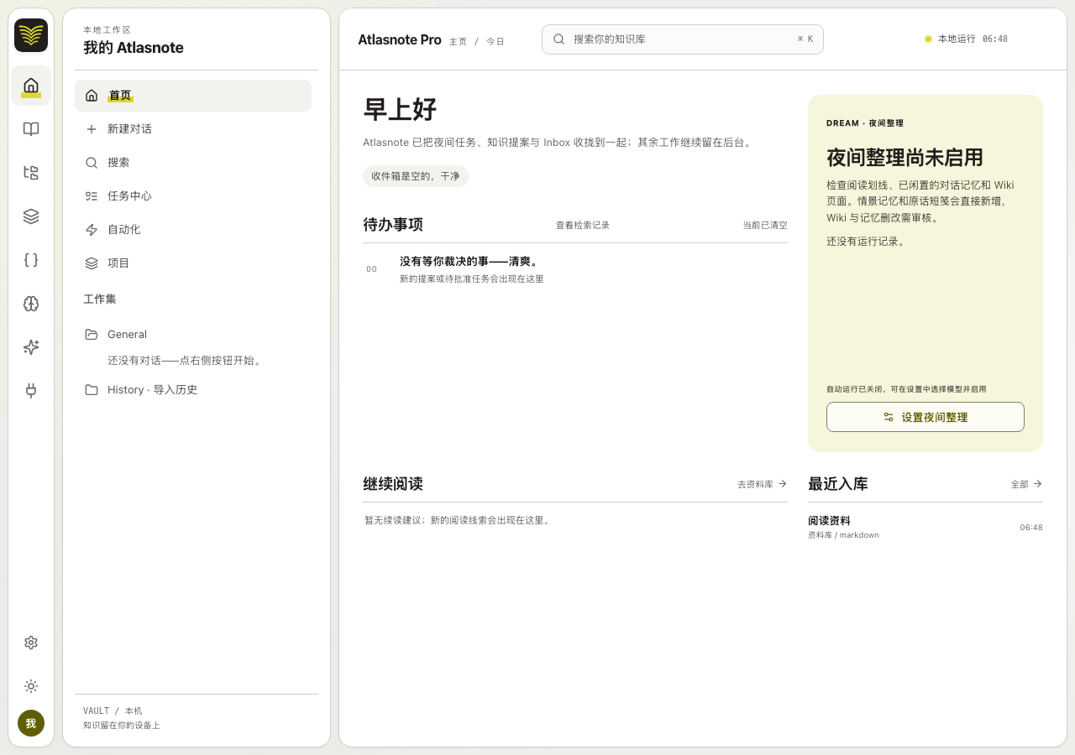The height and width of the screenshot is (755, 1075).
Task: Click the Atlasnote Pro title
Action: (400, 39)
